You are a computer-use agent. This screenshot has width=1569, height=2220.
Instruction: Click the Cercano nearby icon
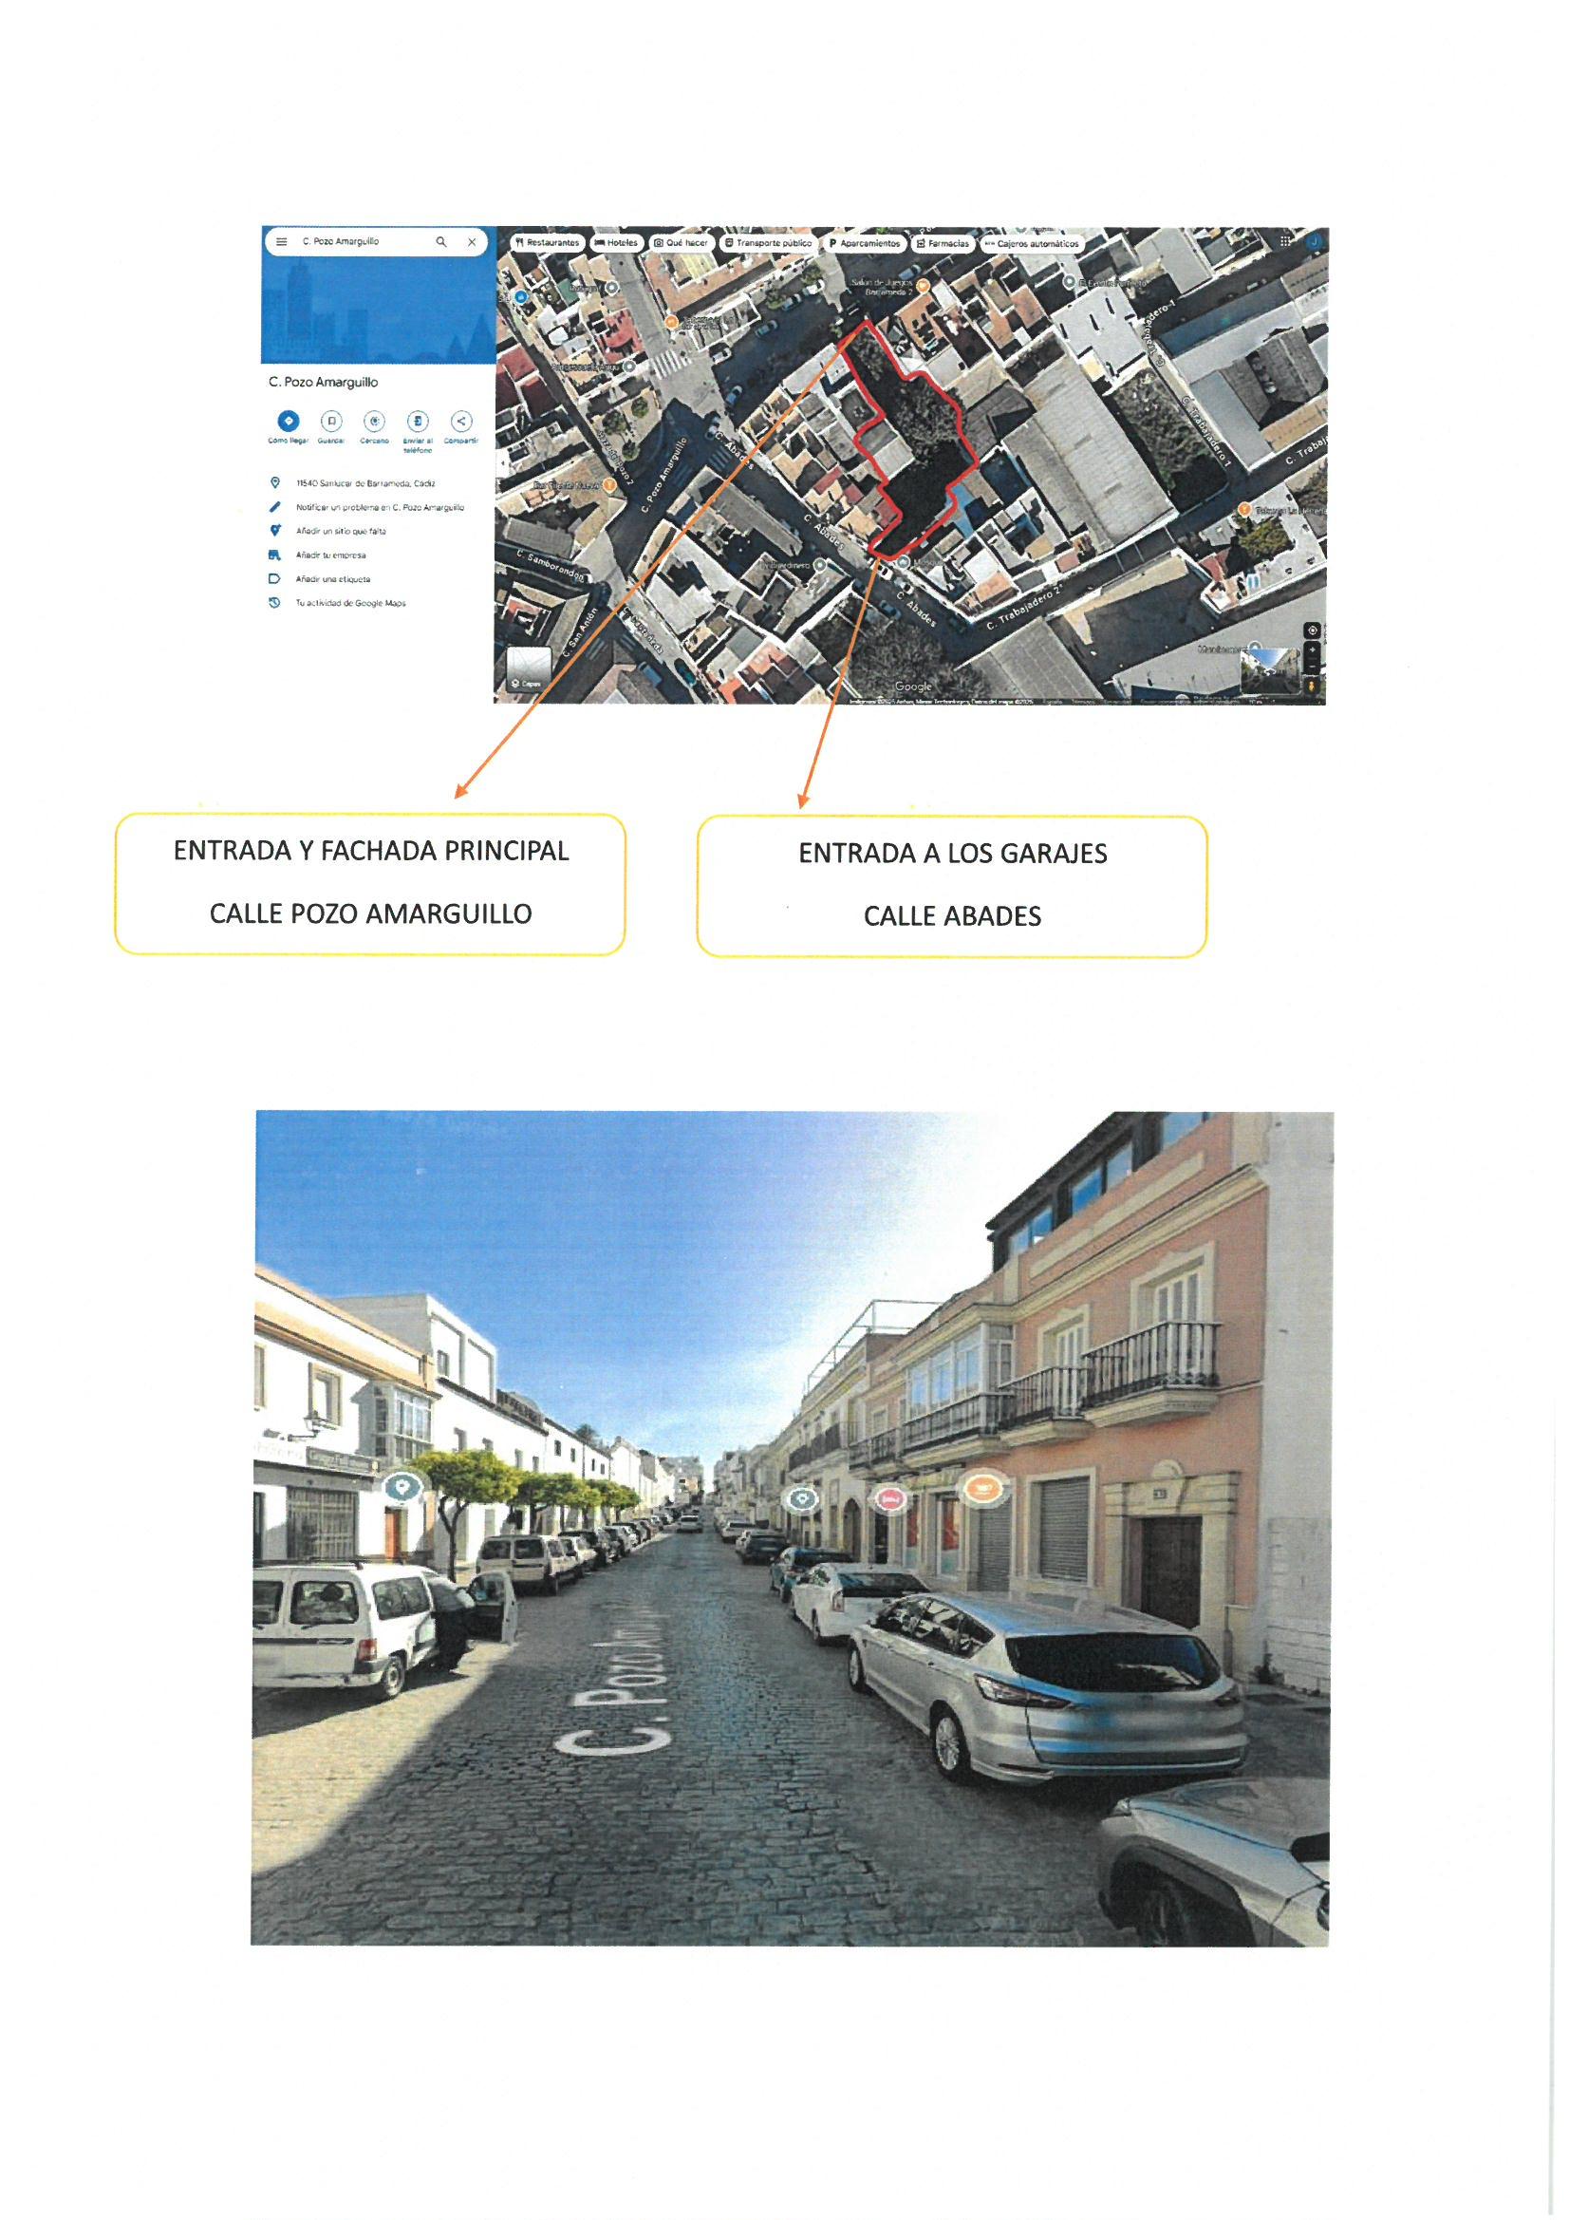tap(374, 421)
